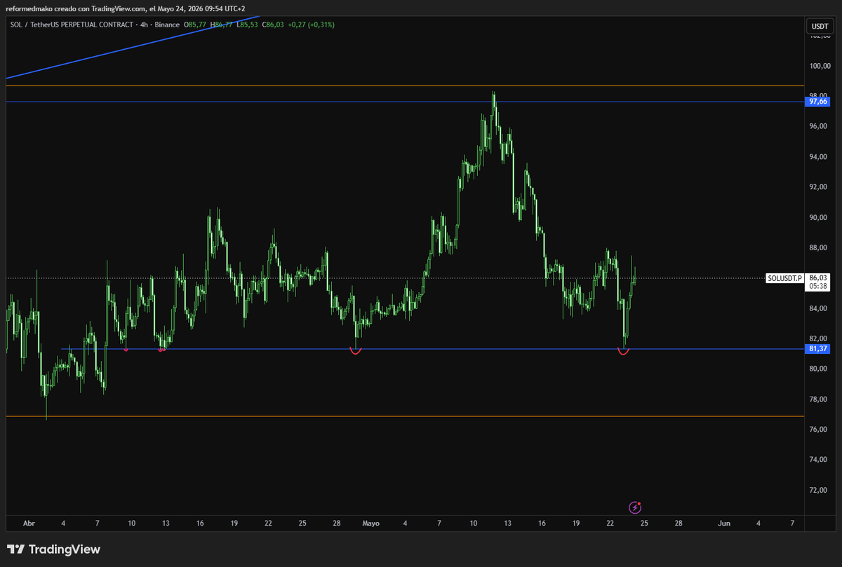Click the red arc marker at latest low
Screen dimensions: 842x567
[624, 352]
